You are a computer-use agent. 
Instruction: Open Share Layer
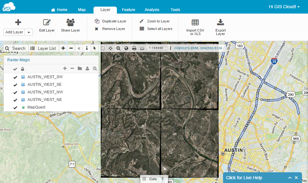pos(70,26)
